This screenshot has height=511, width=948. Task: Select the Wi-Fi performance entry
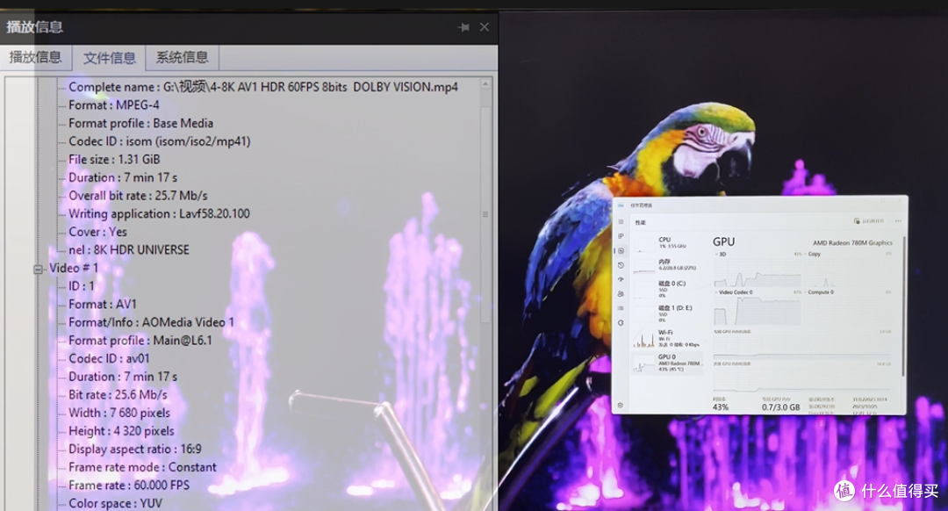[x=667, y=339]
